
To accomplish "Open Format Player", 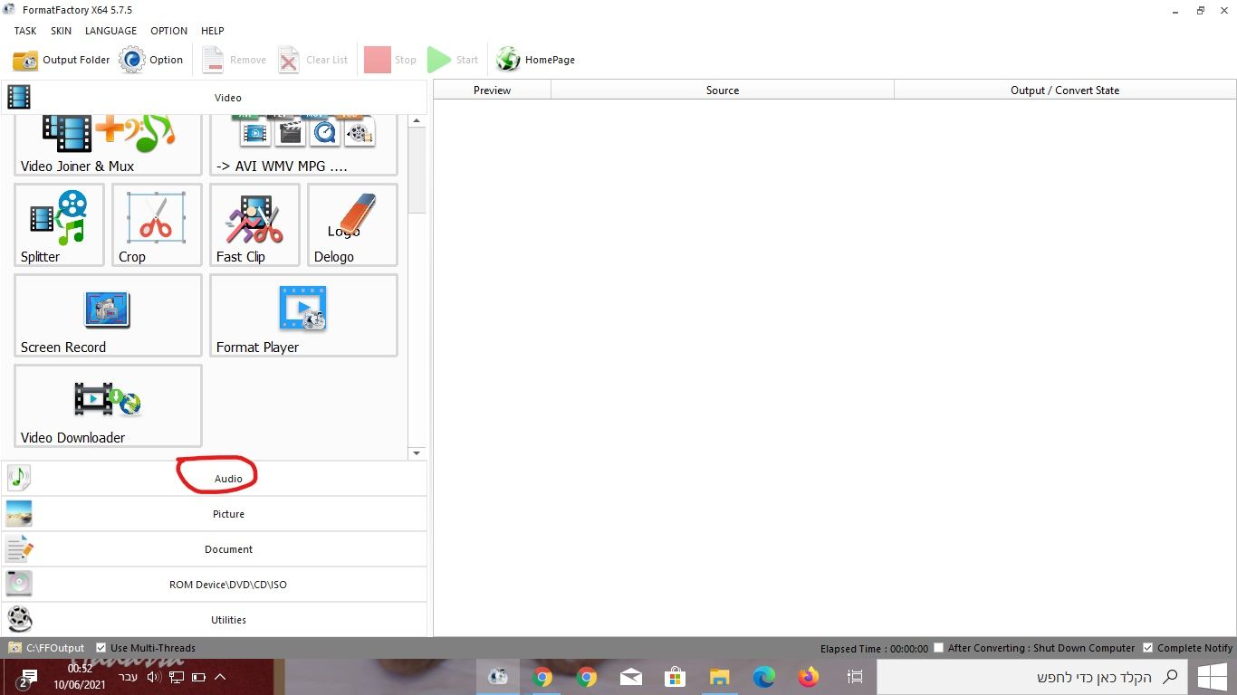I will pos(303,316).
